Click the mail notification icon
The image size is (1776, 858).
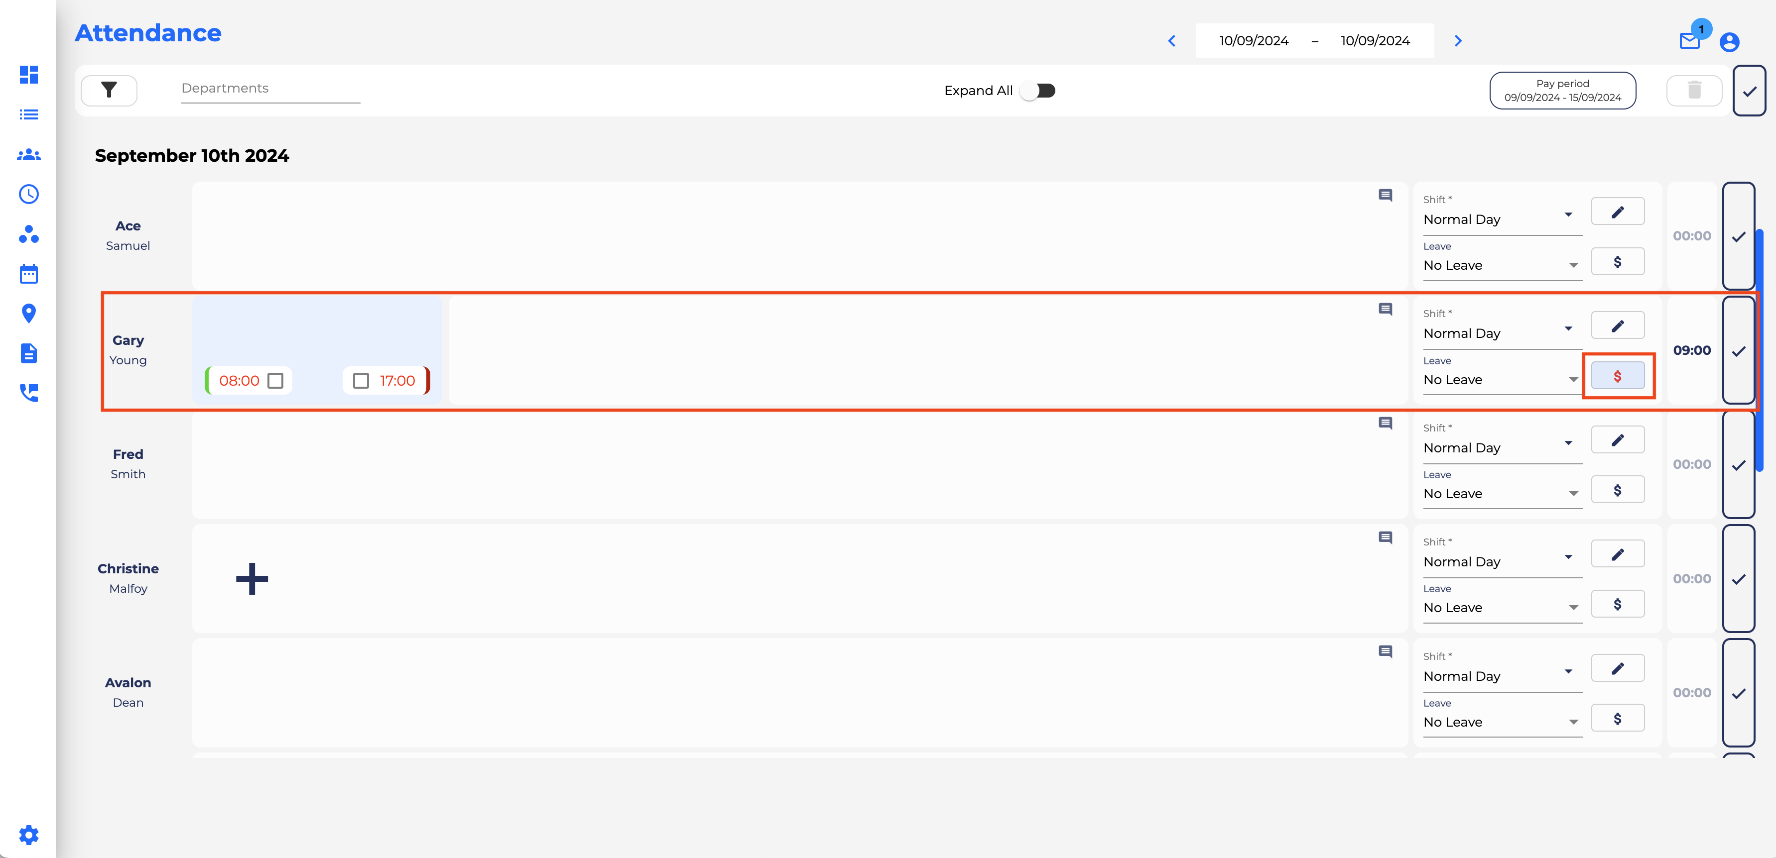1689,41
